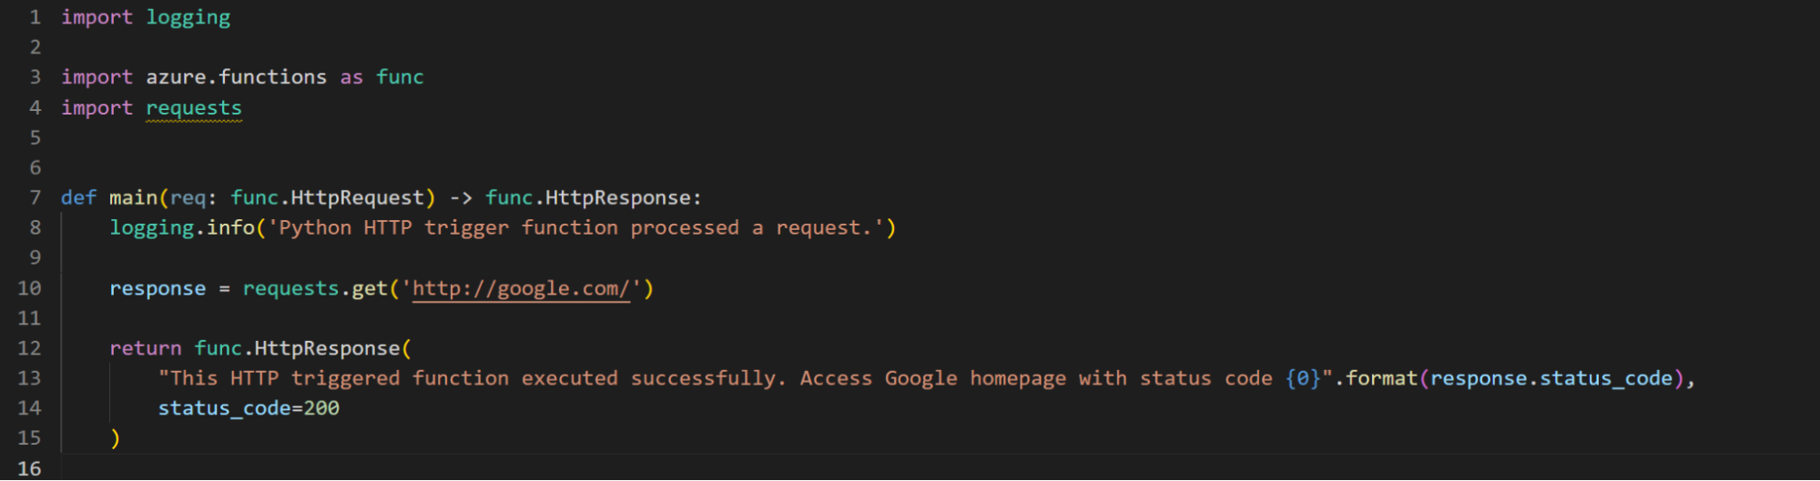Click line number 10 in the gutter
Viewport: 1820px width, 481px height.
tap(29, 288)
